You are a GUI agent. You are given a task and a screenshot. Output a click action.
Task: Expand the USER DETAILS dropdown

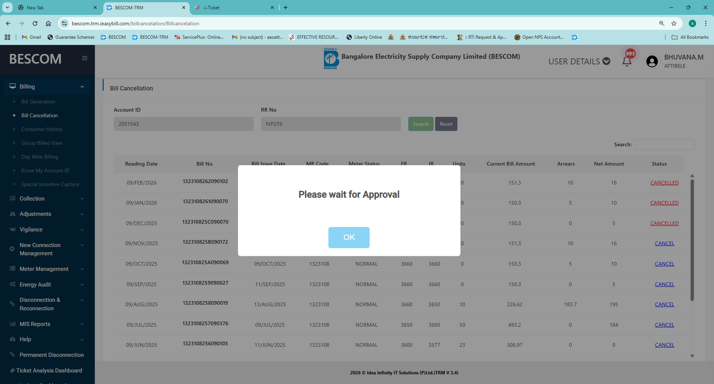[x=579, y=61]
